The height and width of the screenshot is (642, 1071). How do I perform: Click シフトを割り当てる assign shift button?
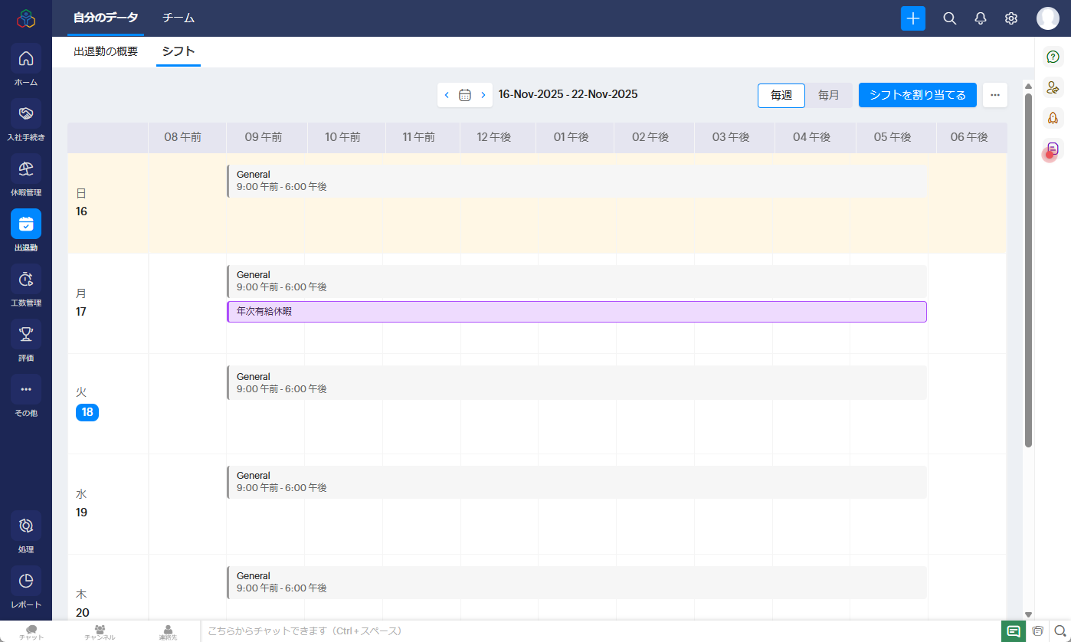pos(917,95)
